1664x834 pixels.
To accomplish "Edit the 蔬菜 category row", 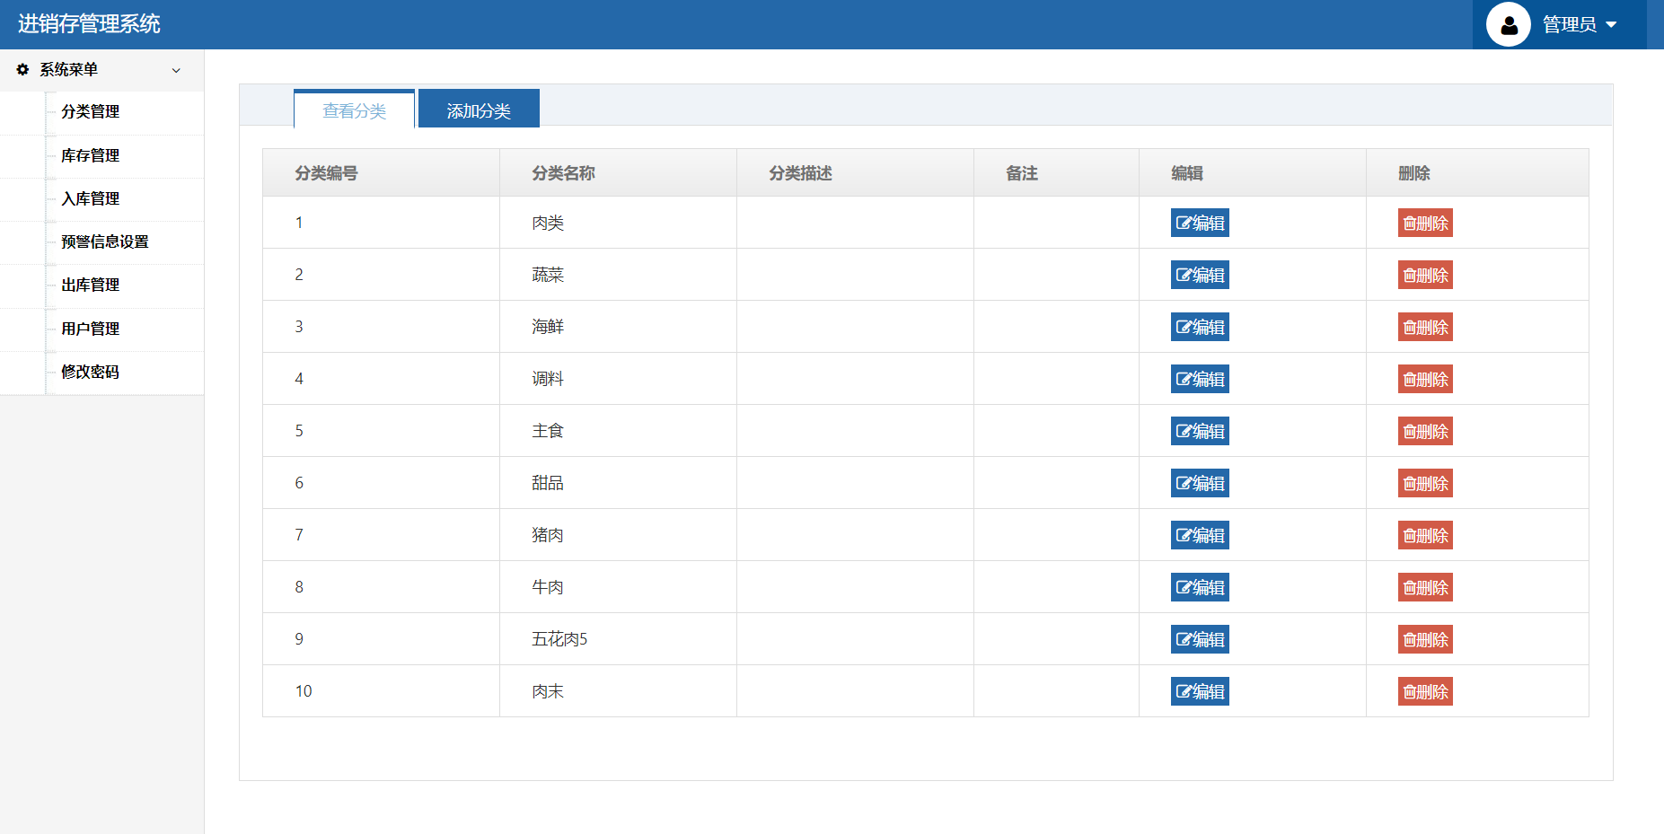I will point(1200,275).
